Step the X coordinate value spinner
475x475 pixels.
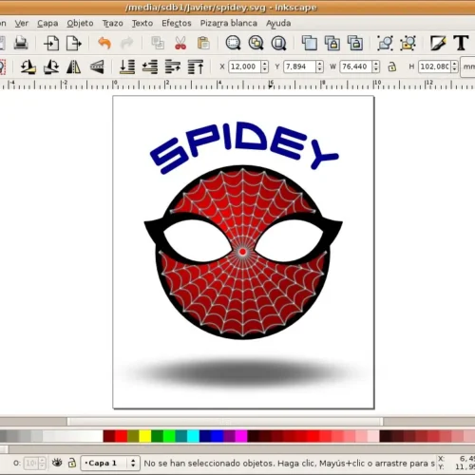point(265,66)
